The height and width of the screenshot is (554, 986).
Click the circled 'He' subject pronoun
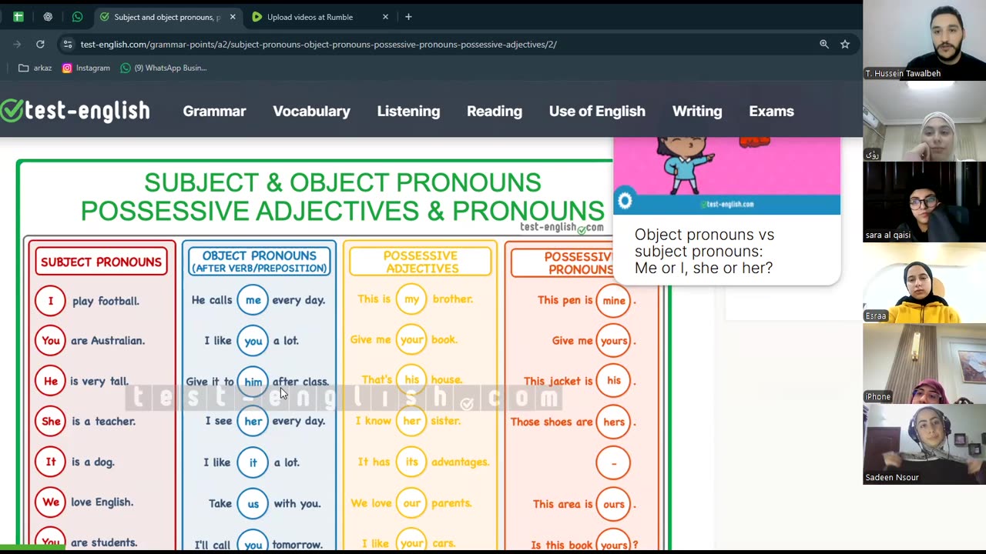pos(50,381)
